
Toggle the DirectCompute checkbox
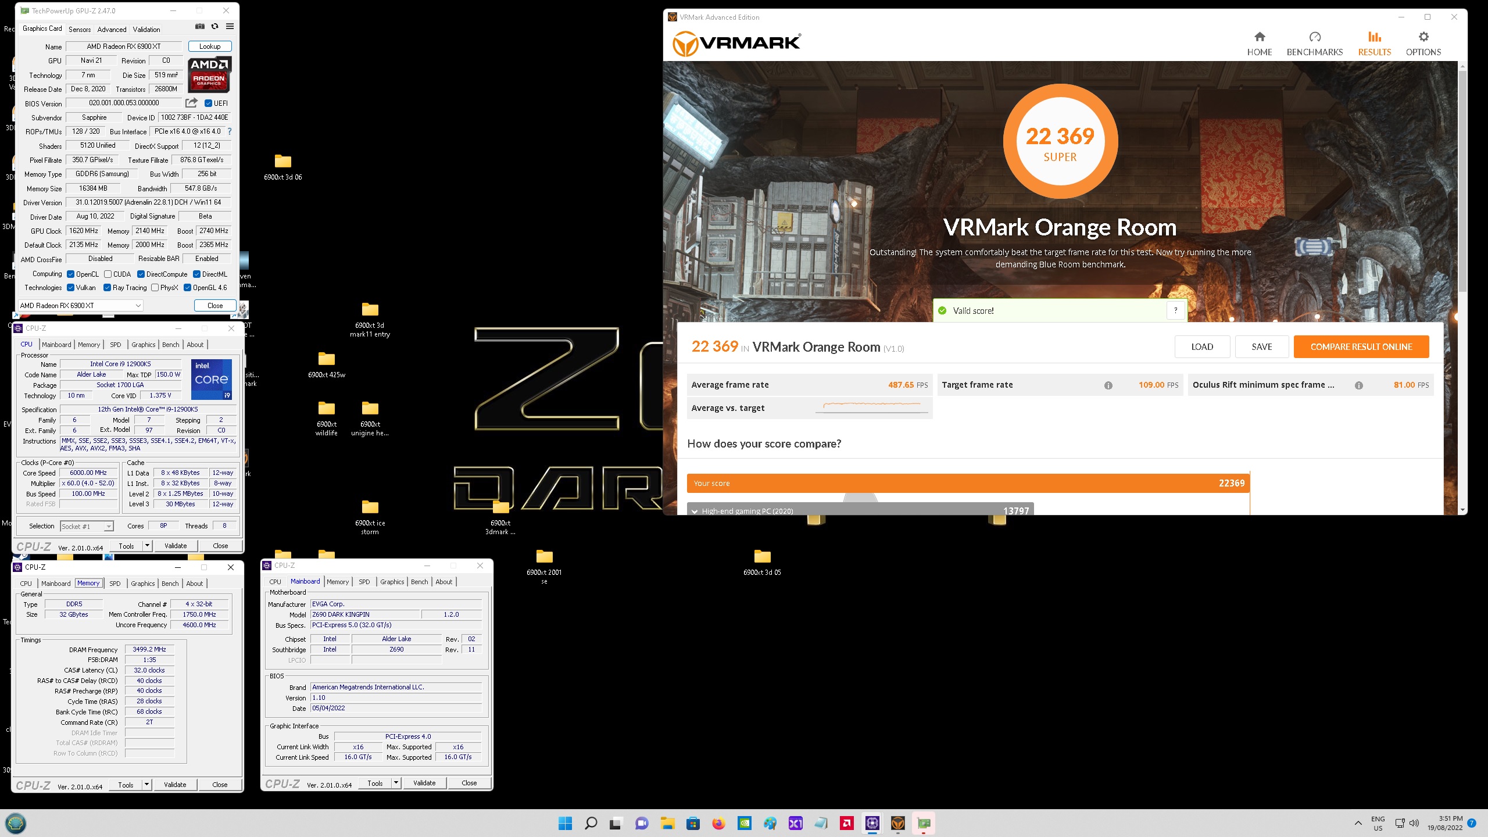[141, 274]
